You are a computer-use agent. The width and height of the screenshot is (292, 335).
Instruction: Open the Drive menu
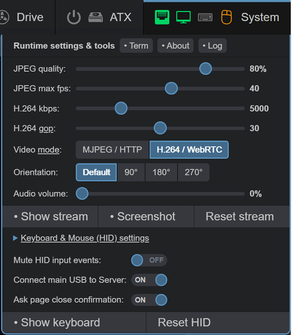[x=30, y=17]
